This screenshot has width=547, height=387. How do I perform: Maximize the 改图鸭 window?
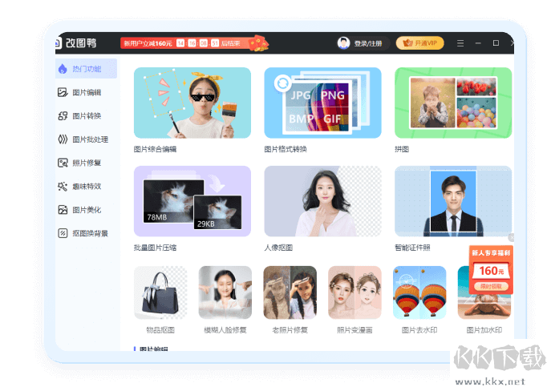[496, 43]
